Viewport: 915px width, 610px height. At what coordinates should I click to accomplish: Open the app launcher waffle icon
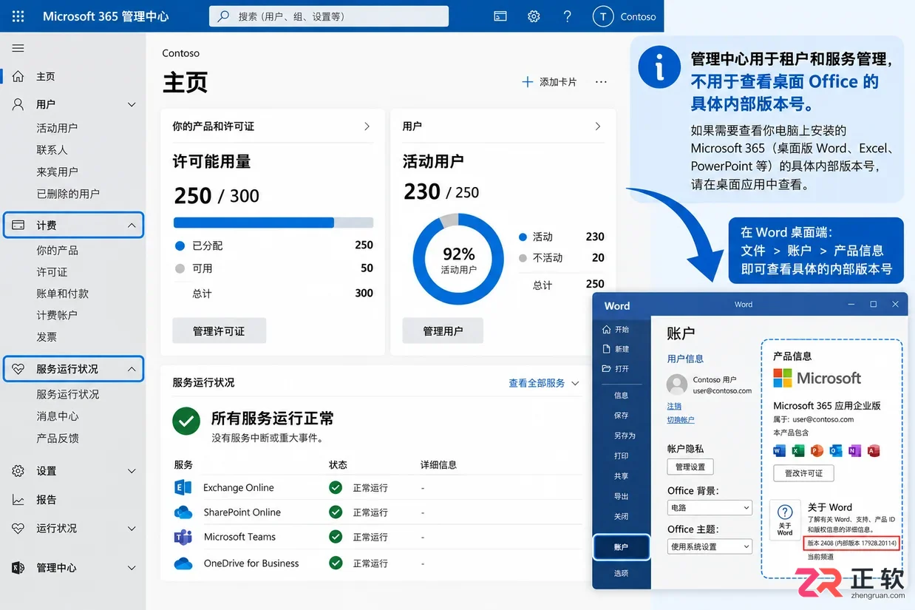pos(18,16)
